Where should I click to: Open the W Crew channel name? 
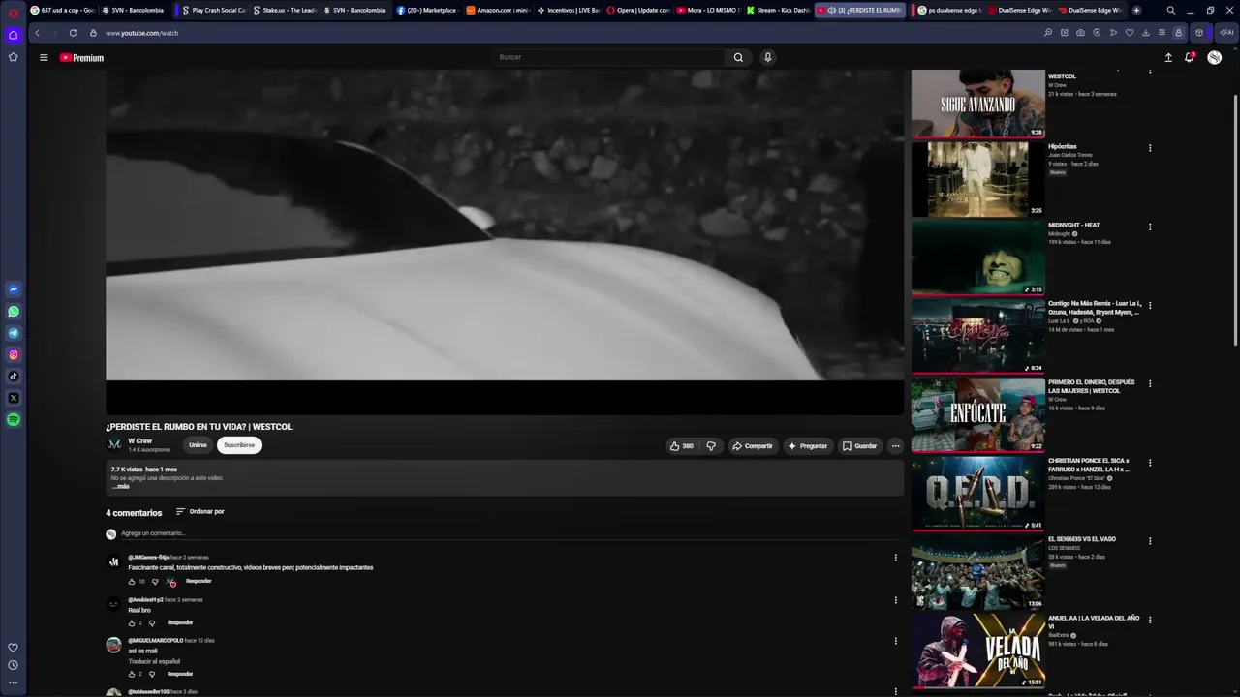(140, 441)
